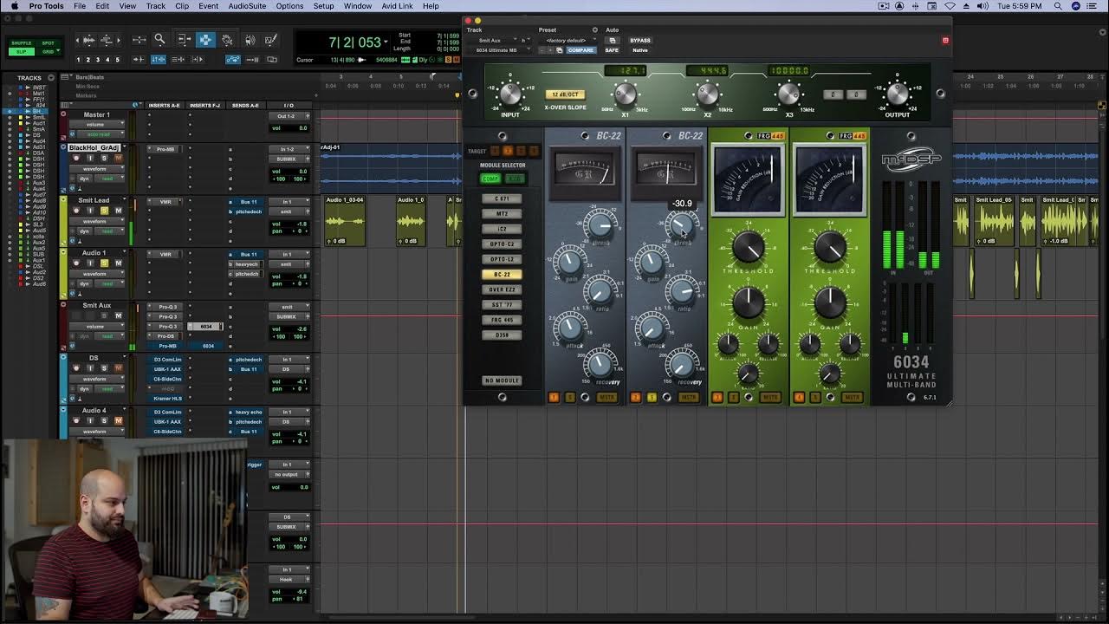
Task: Click the audio zoom in waveform icon
Action: click(x=88, y=40)
